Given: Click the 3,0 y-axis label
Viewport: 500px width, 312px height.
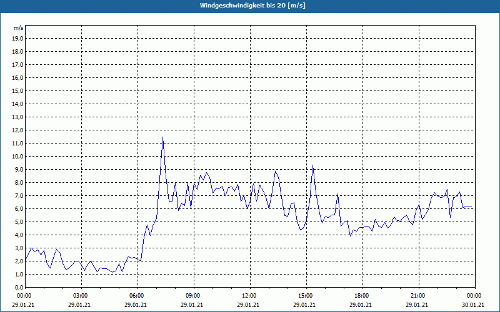Looking at the screenshot, I should coord(19,248).
